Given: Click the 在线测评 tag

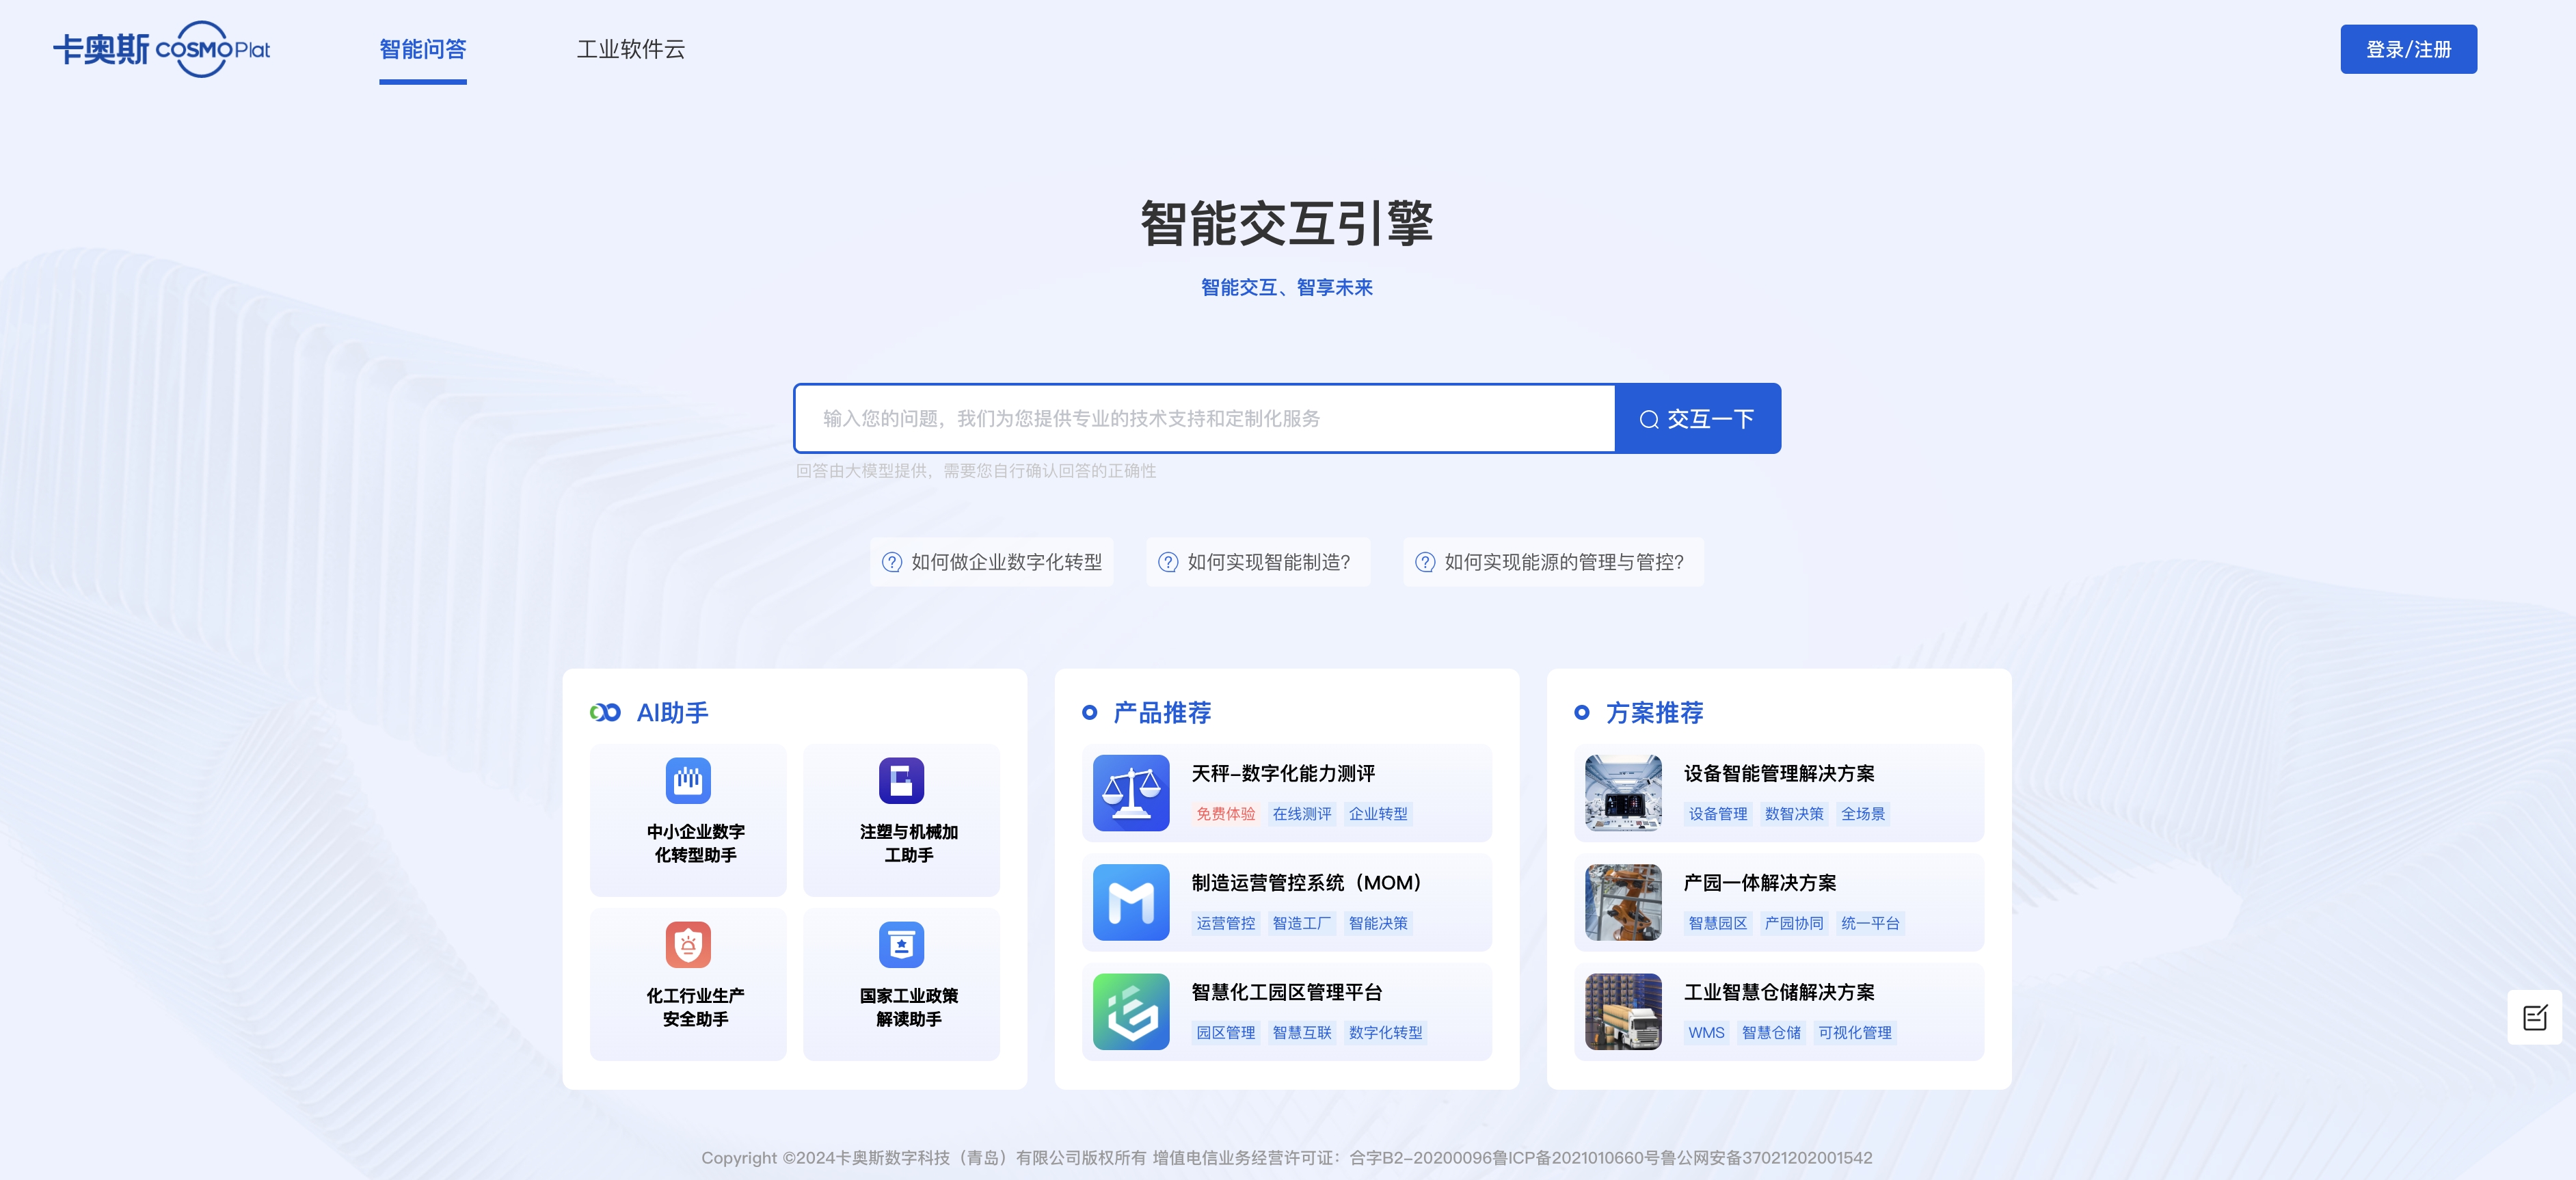Looking at the screenshot, I should [1302, 814].
